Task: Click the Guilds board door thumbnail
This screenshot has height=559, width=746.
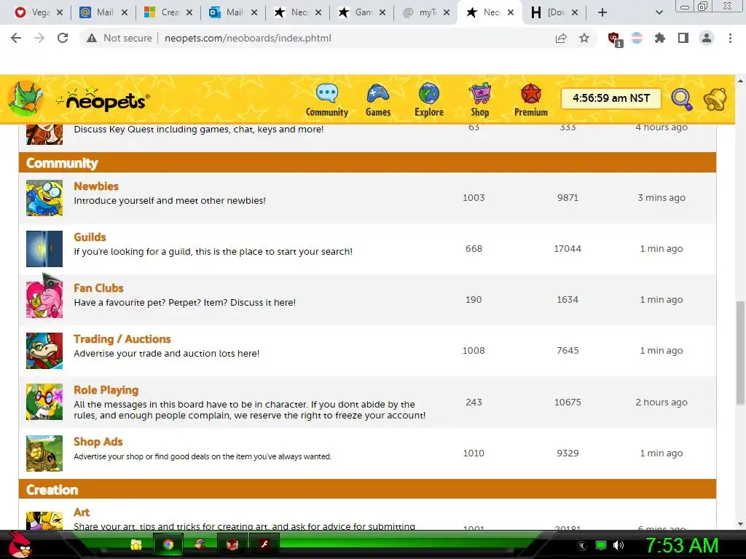Action: [x=44, y=249]
